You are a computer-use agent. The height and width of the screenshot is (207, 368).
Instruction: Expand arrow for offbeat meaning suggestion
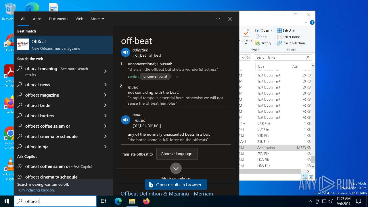[105, 71]
